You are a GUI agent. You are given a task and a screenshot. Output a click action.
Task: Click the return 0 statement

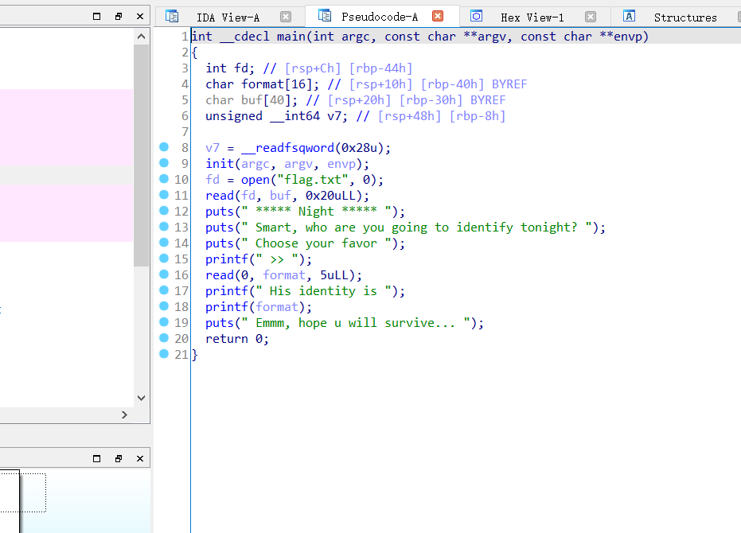point(236,339)
